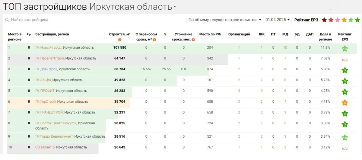Open the 01.04.2025 date dropdown
This screenshot has height=160, width=362.
coord(277,20)
